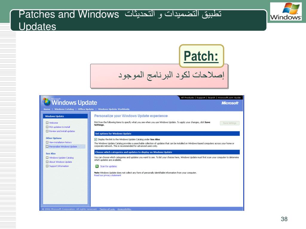This screenshot has width=306, height=229.
Task: Open the Pick updates to install link
Action: pyautogui.click(x=59, y=127)
